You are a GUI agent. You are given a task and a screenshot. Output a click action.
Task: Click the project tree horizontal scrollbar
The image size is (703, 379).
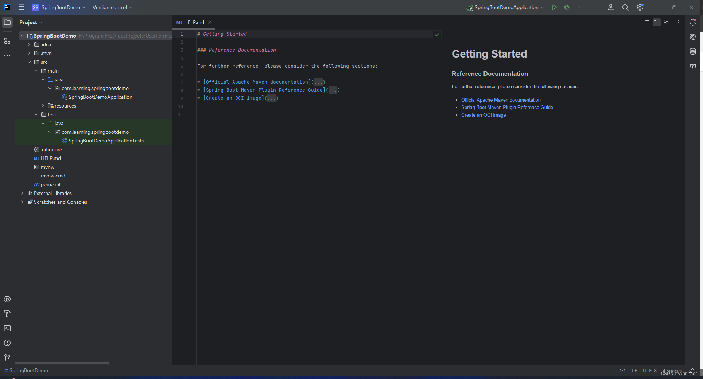(x=62, y=363)
